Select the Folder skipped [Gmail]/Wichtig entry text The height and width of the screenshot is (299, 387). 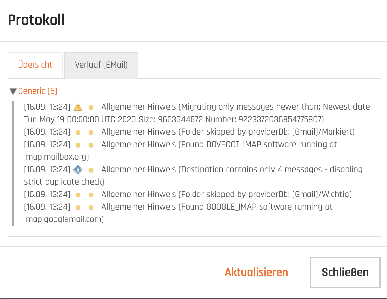227,194
